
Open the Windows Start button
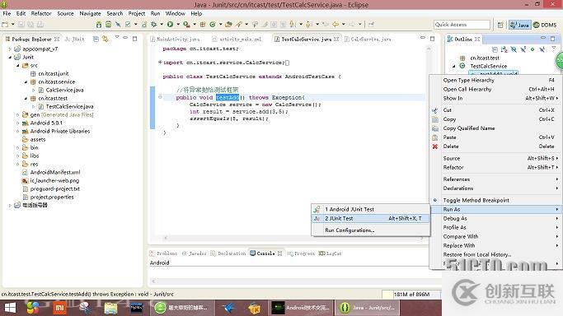[10, 308]
